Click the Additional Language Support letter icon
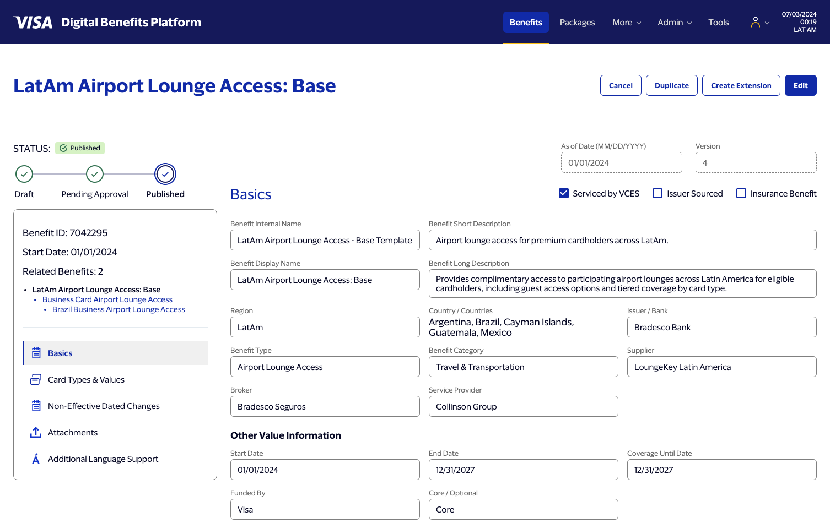This screenshot has width=830, height=523. pyautogui.click(x=36, y=459)
